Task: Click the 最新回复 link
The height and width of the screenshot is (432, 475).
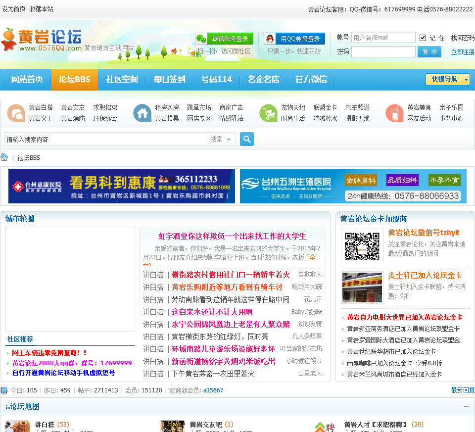Action: [463, 390]
